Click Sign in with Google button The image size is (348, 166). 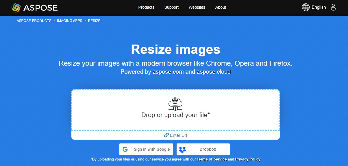click(146, 149)
